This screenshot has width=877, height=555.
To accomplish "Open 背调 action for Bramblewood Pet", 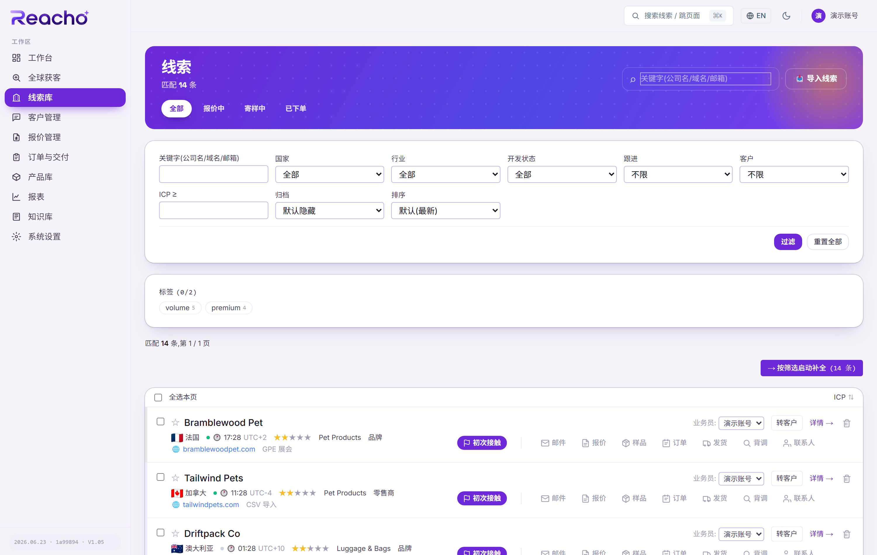I will (x=755, y=443).
